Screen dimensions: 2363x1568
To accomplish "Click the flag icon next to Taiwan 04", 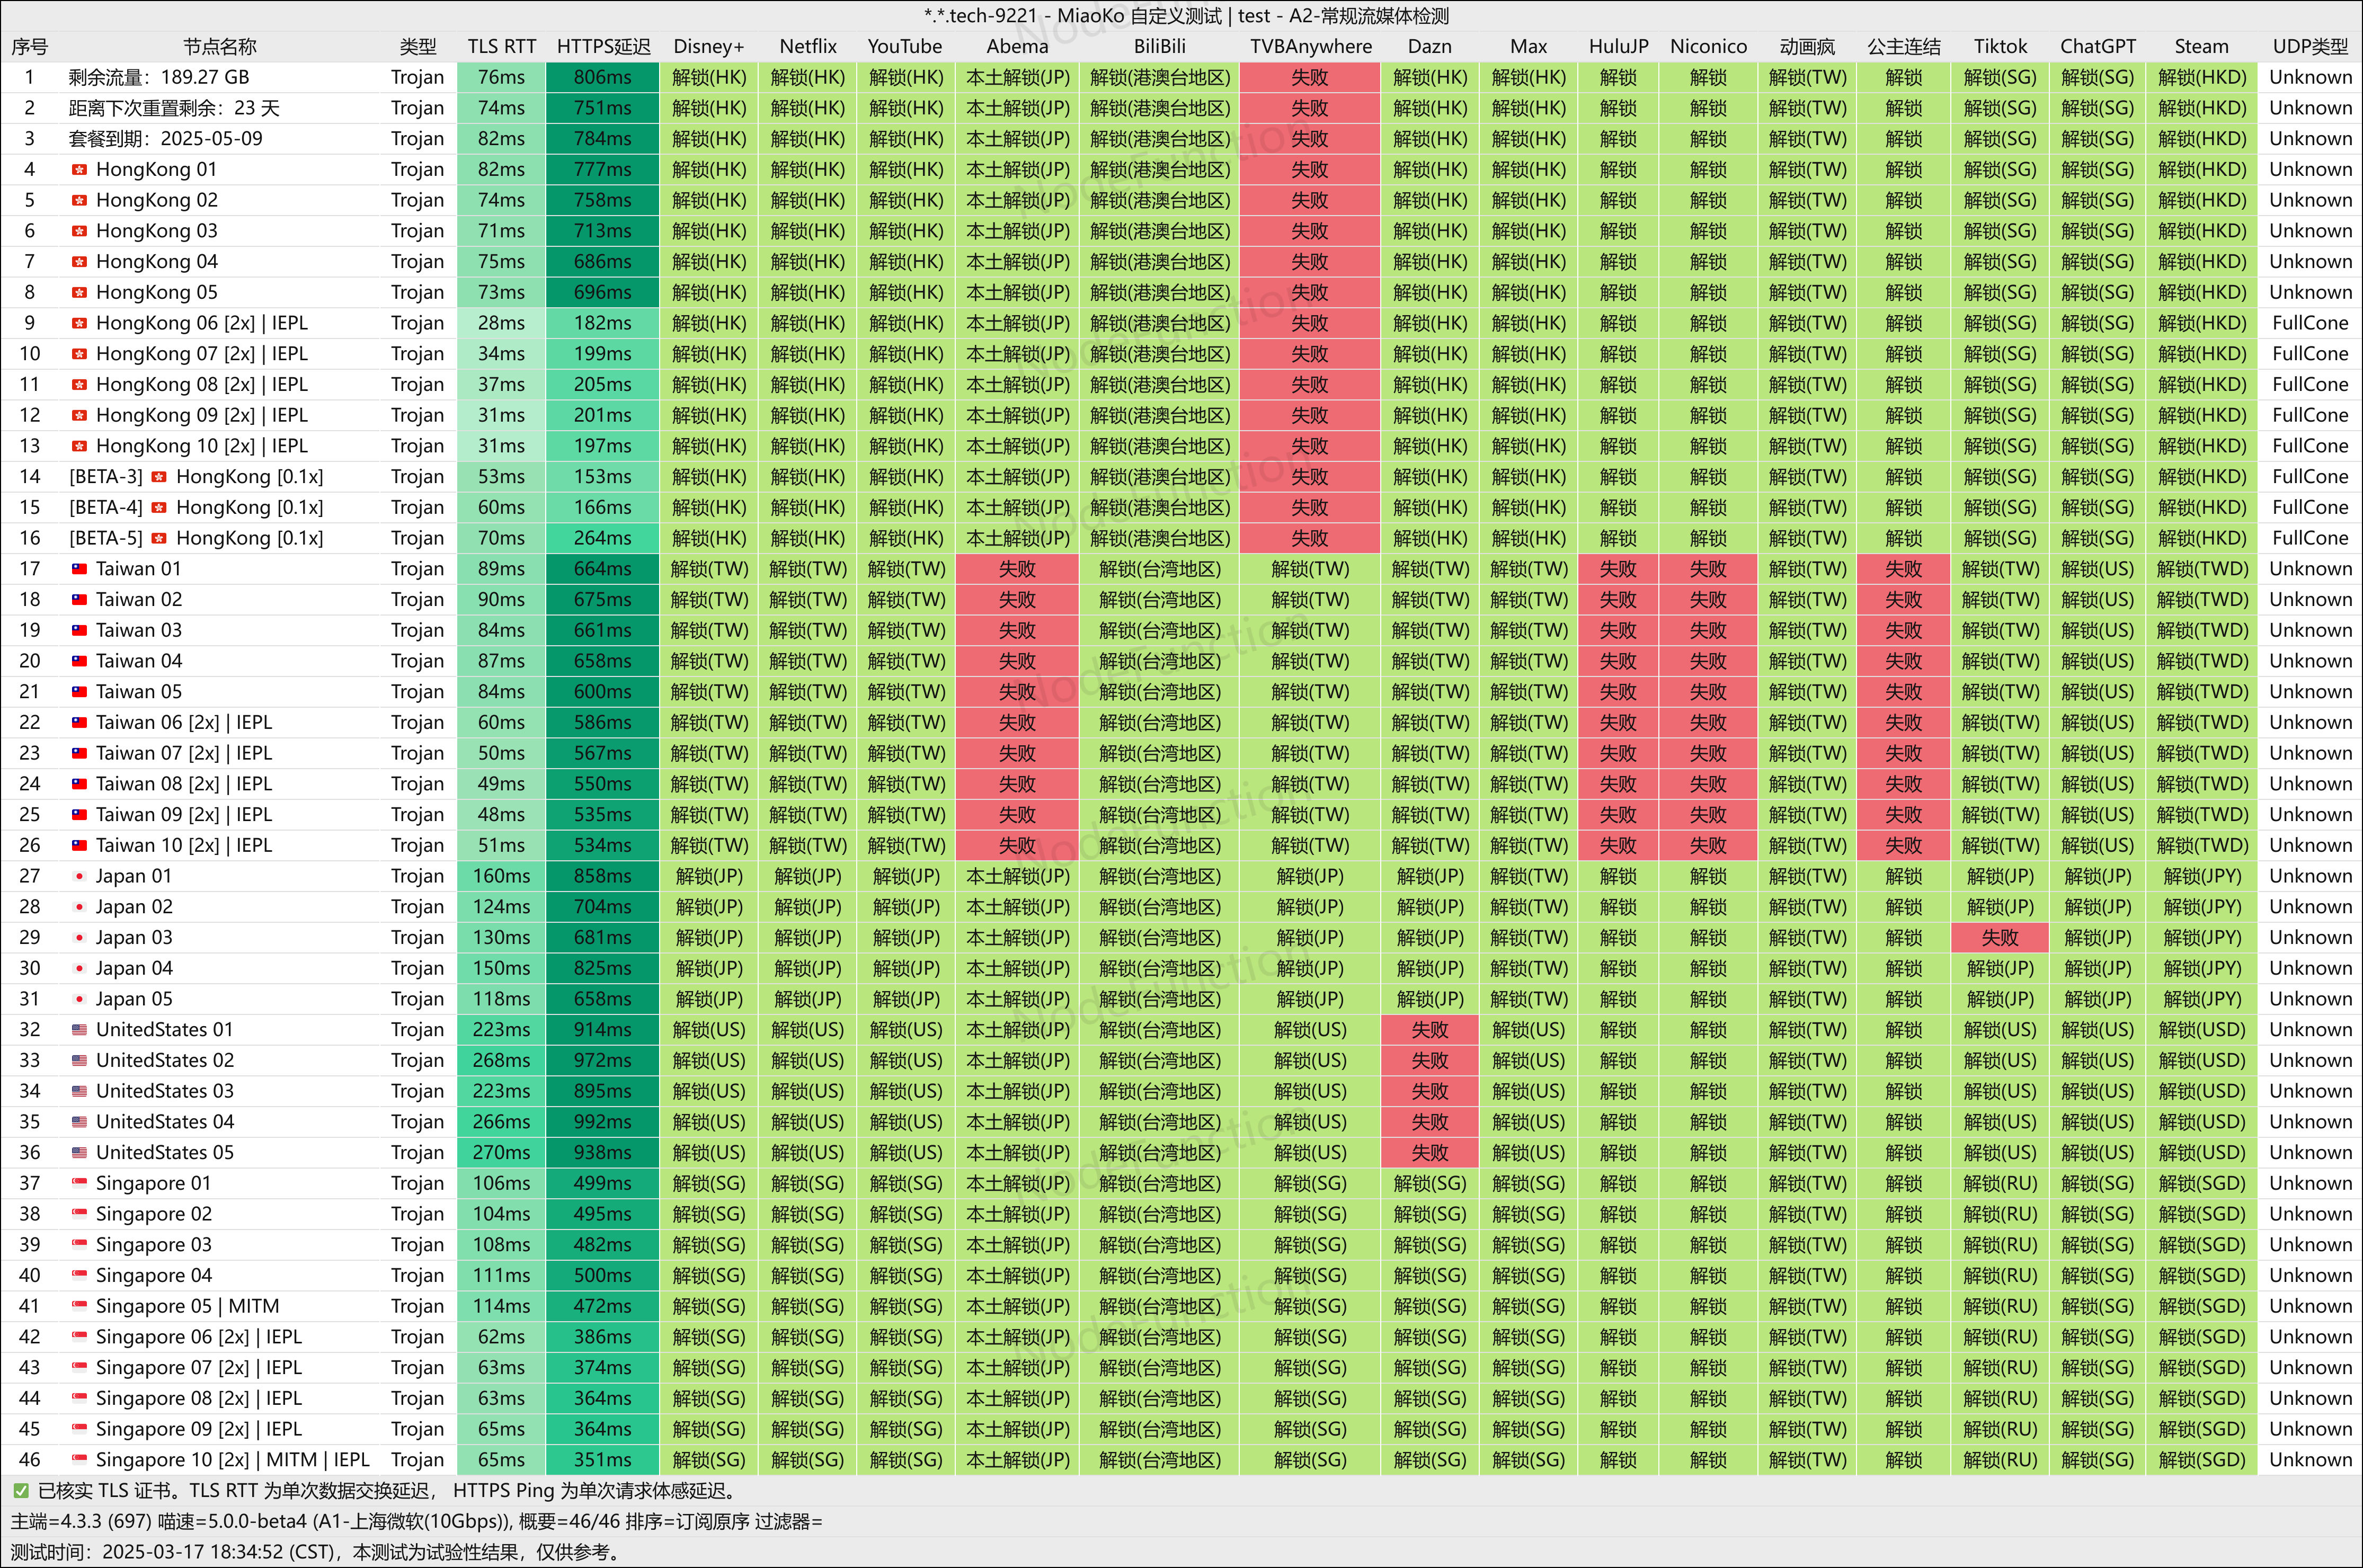I will pyautogui.click(x=79, y=661).
